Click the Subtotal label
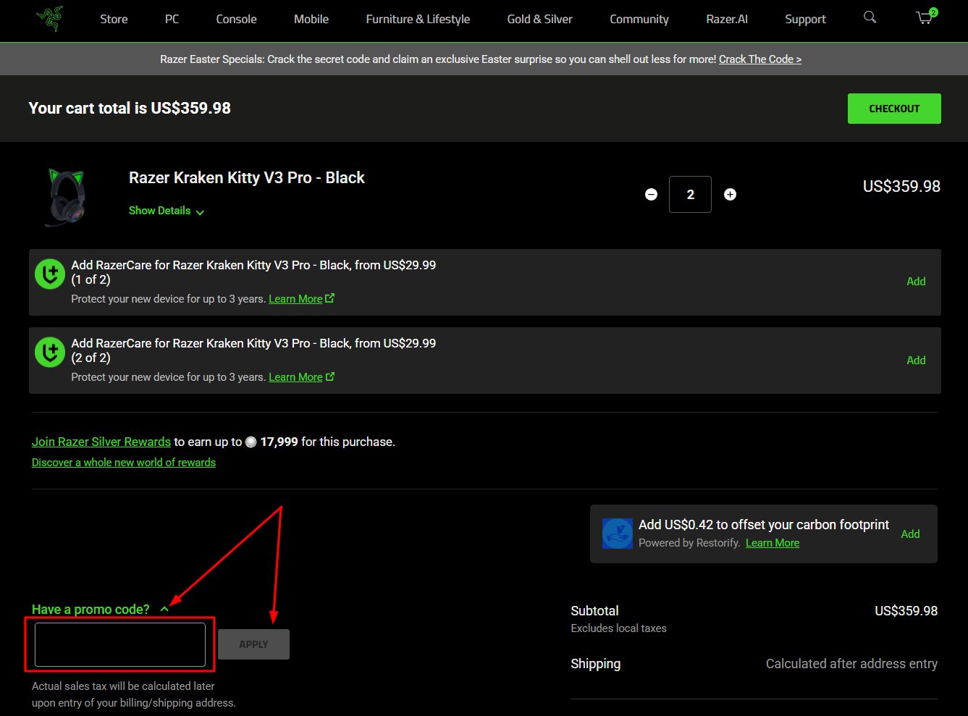This screenshot has width=968, height=716. pyautogui.click(x=594, y=611)
